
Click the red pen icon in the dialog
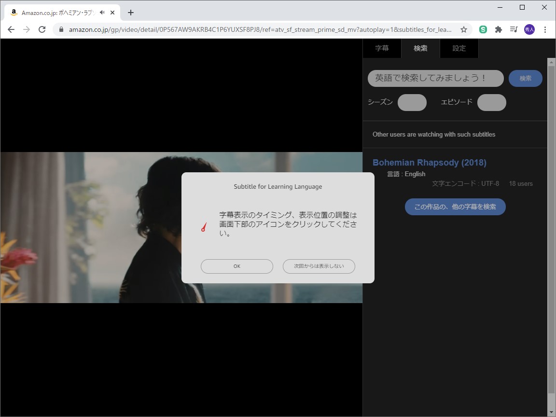point(203,227)
